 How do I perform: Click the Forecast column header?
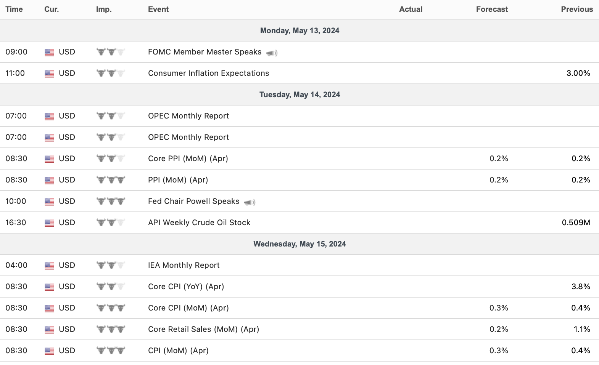(x=491, y=9)
